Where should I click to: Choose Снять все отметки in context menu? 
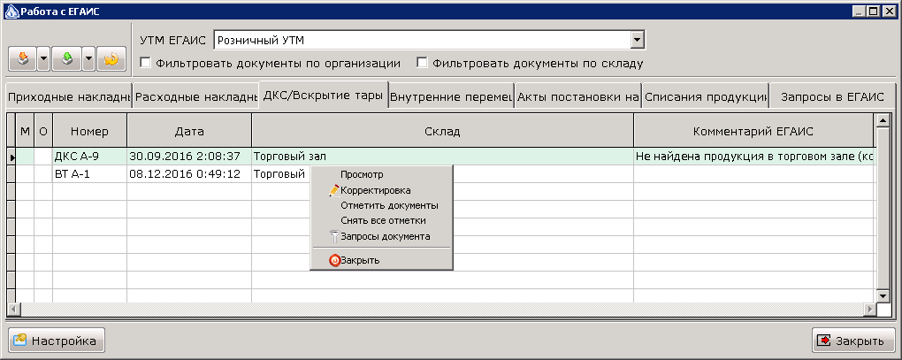click(381, 220)
